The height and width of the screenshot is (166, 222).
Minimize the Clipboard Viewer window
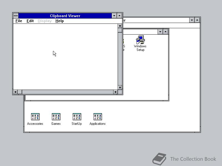pos(114,16)
